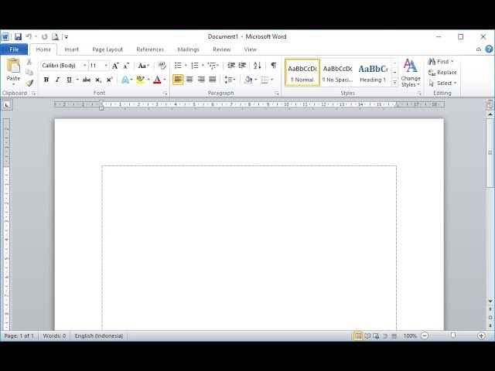Click the tab stop selector beside ruler

pos(7,105)
